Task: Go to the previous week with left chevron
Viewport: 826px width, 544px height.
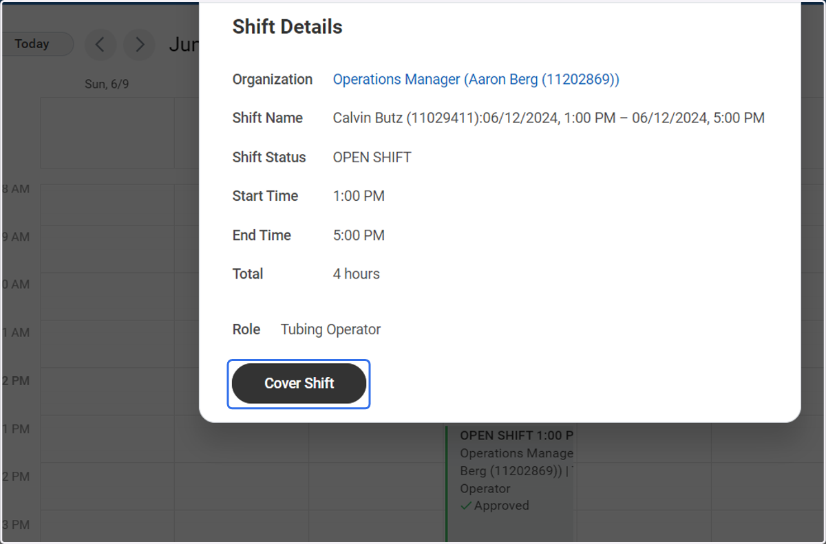Action: click(100, 45)
